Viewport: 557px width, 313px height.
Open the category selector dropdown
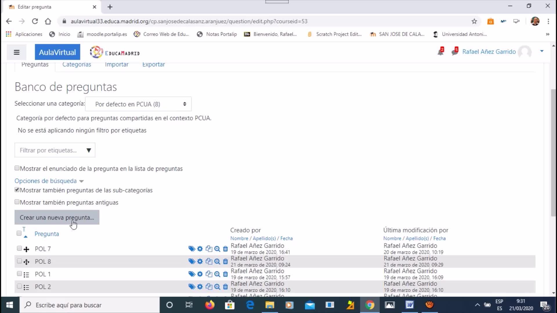[138, 104]
